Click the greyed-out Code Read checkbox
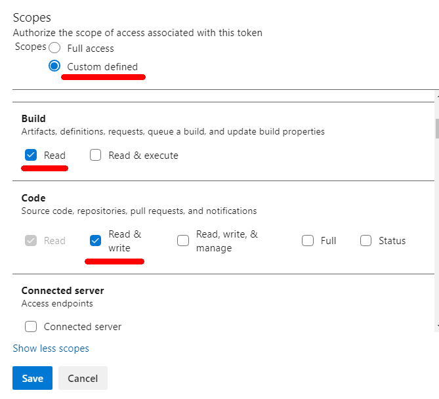Image resolution: width=439 pixels, height=399 pixels. point(30,241)
